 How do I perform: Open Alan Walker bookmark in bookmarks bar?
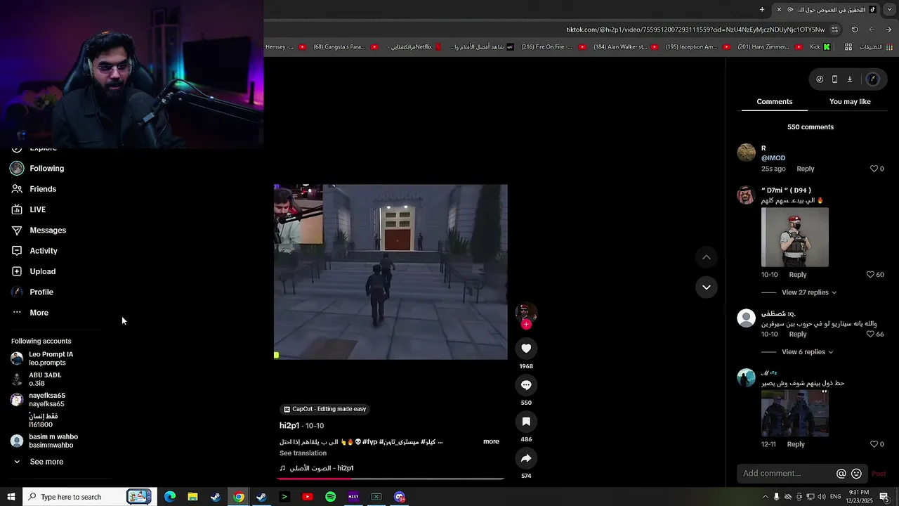(x=626, y=47)
